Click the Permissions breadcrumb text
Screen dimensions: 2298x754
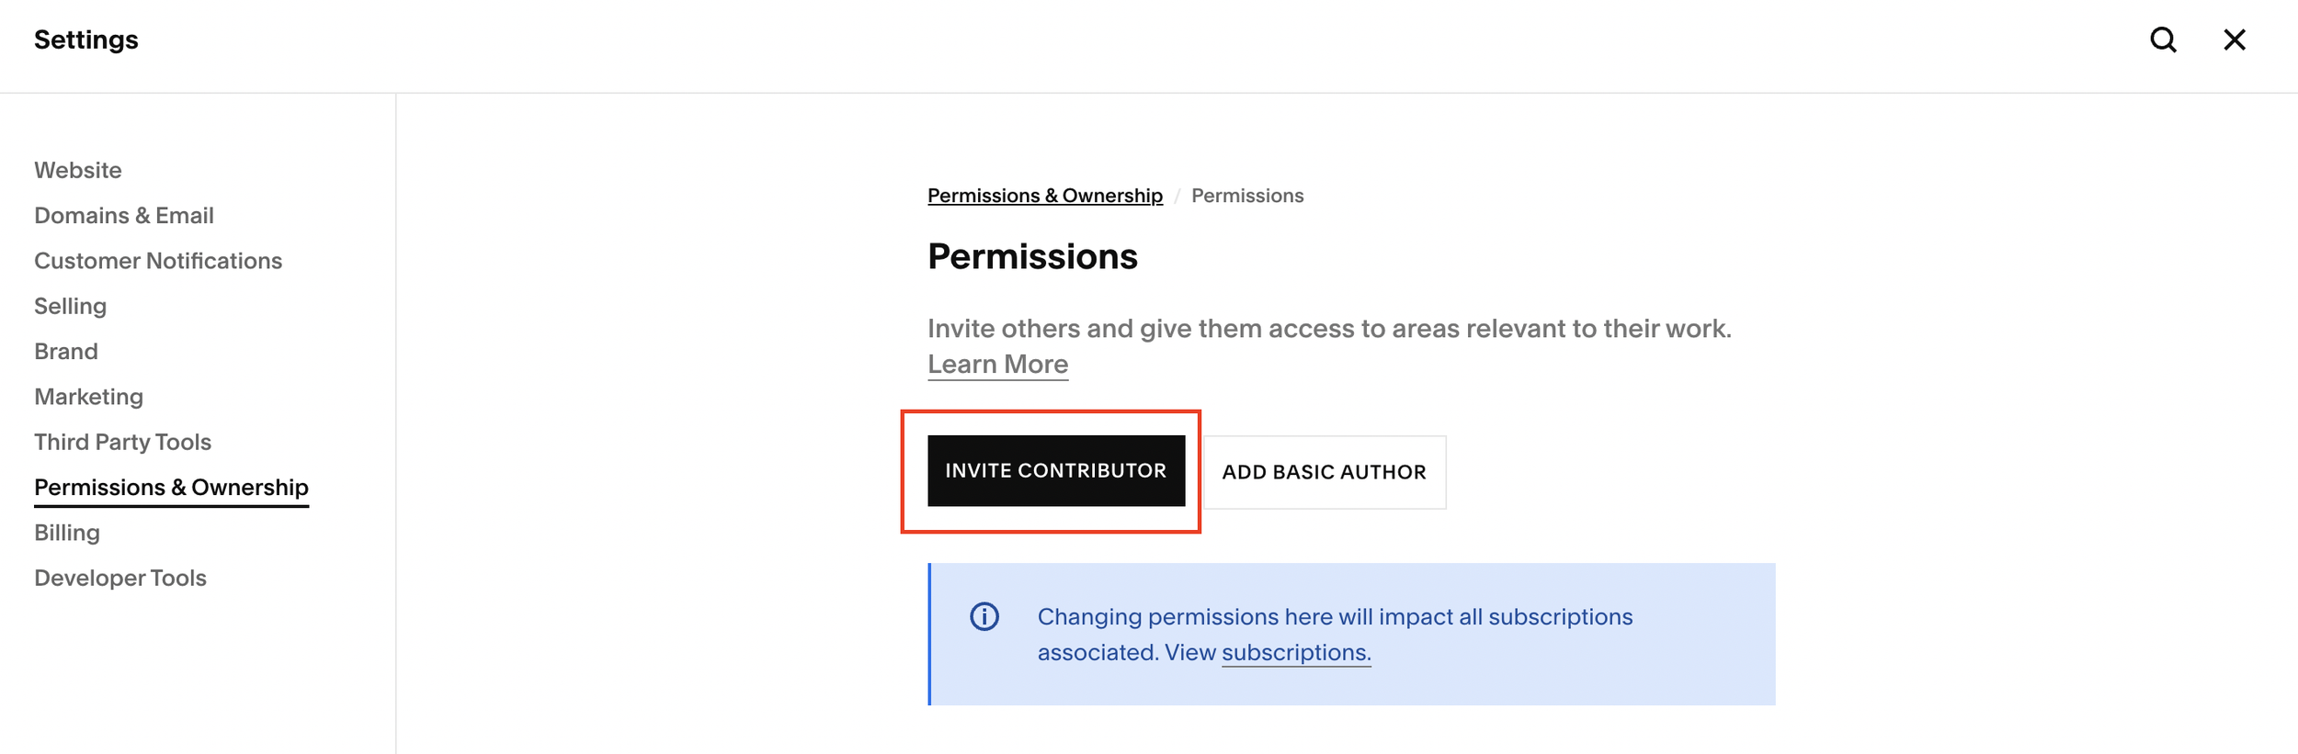[x=1247, y=196]
